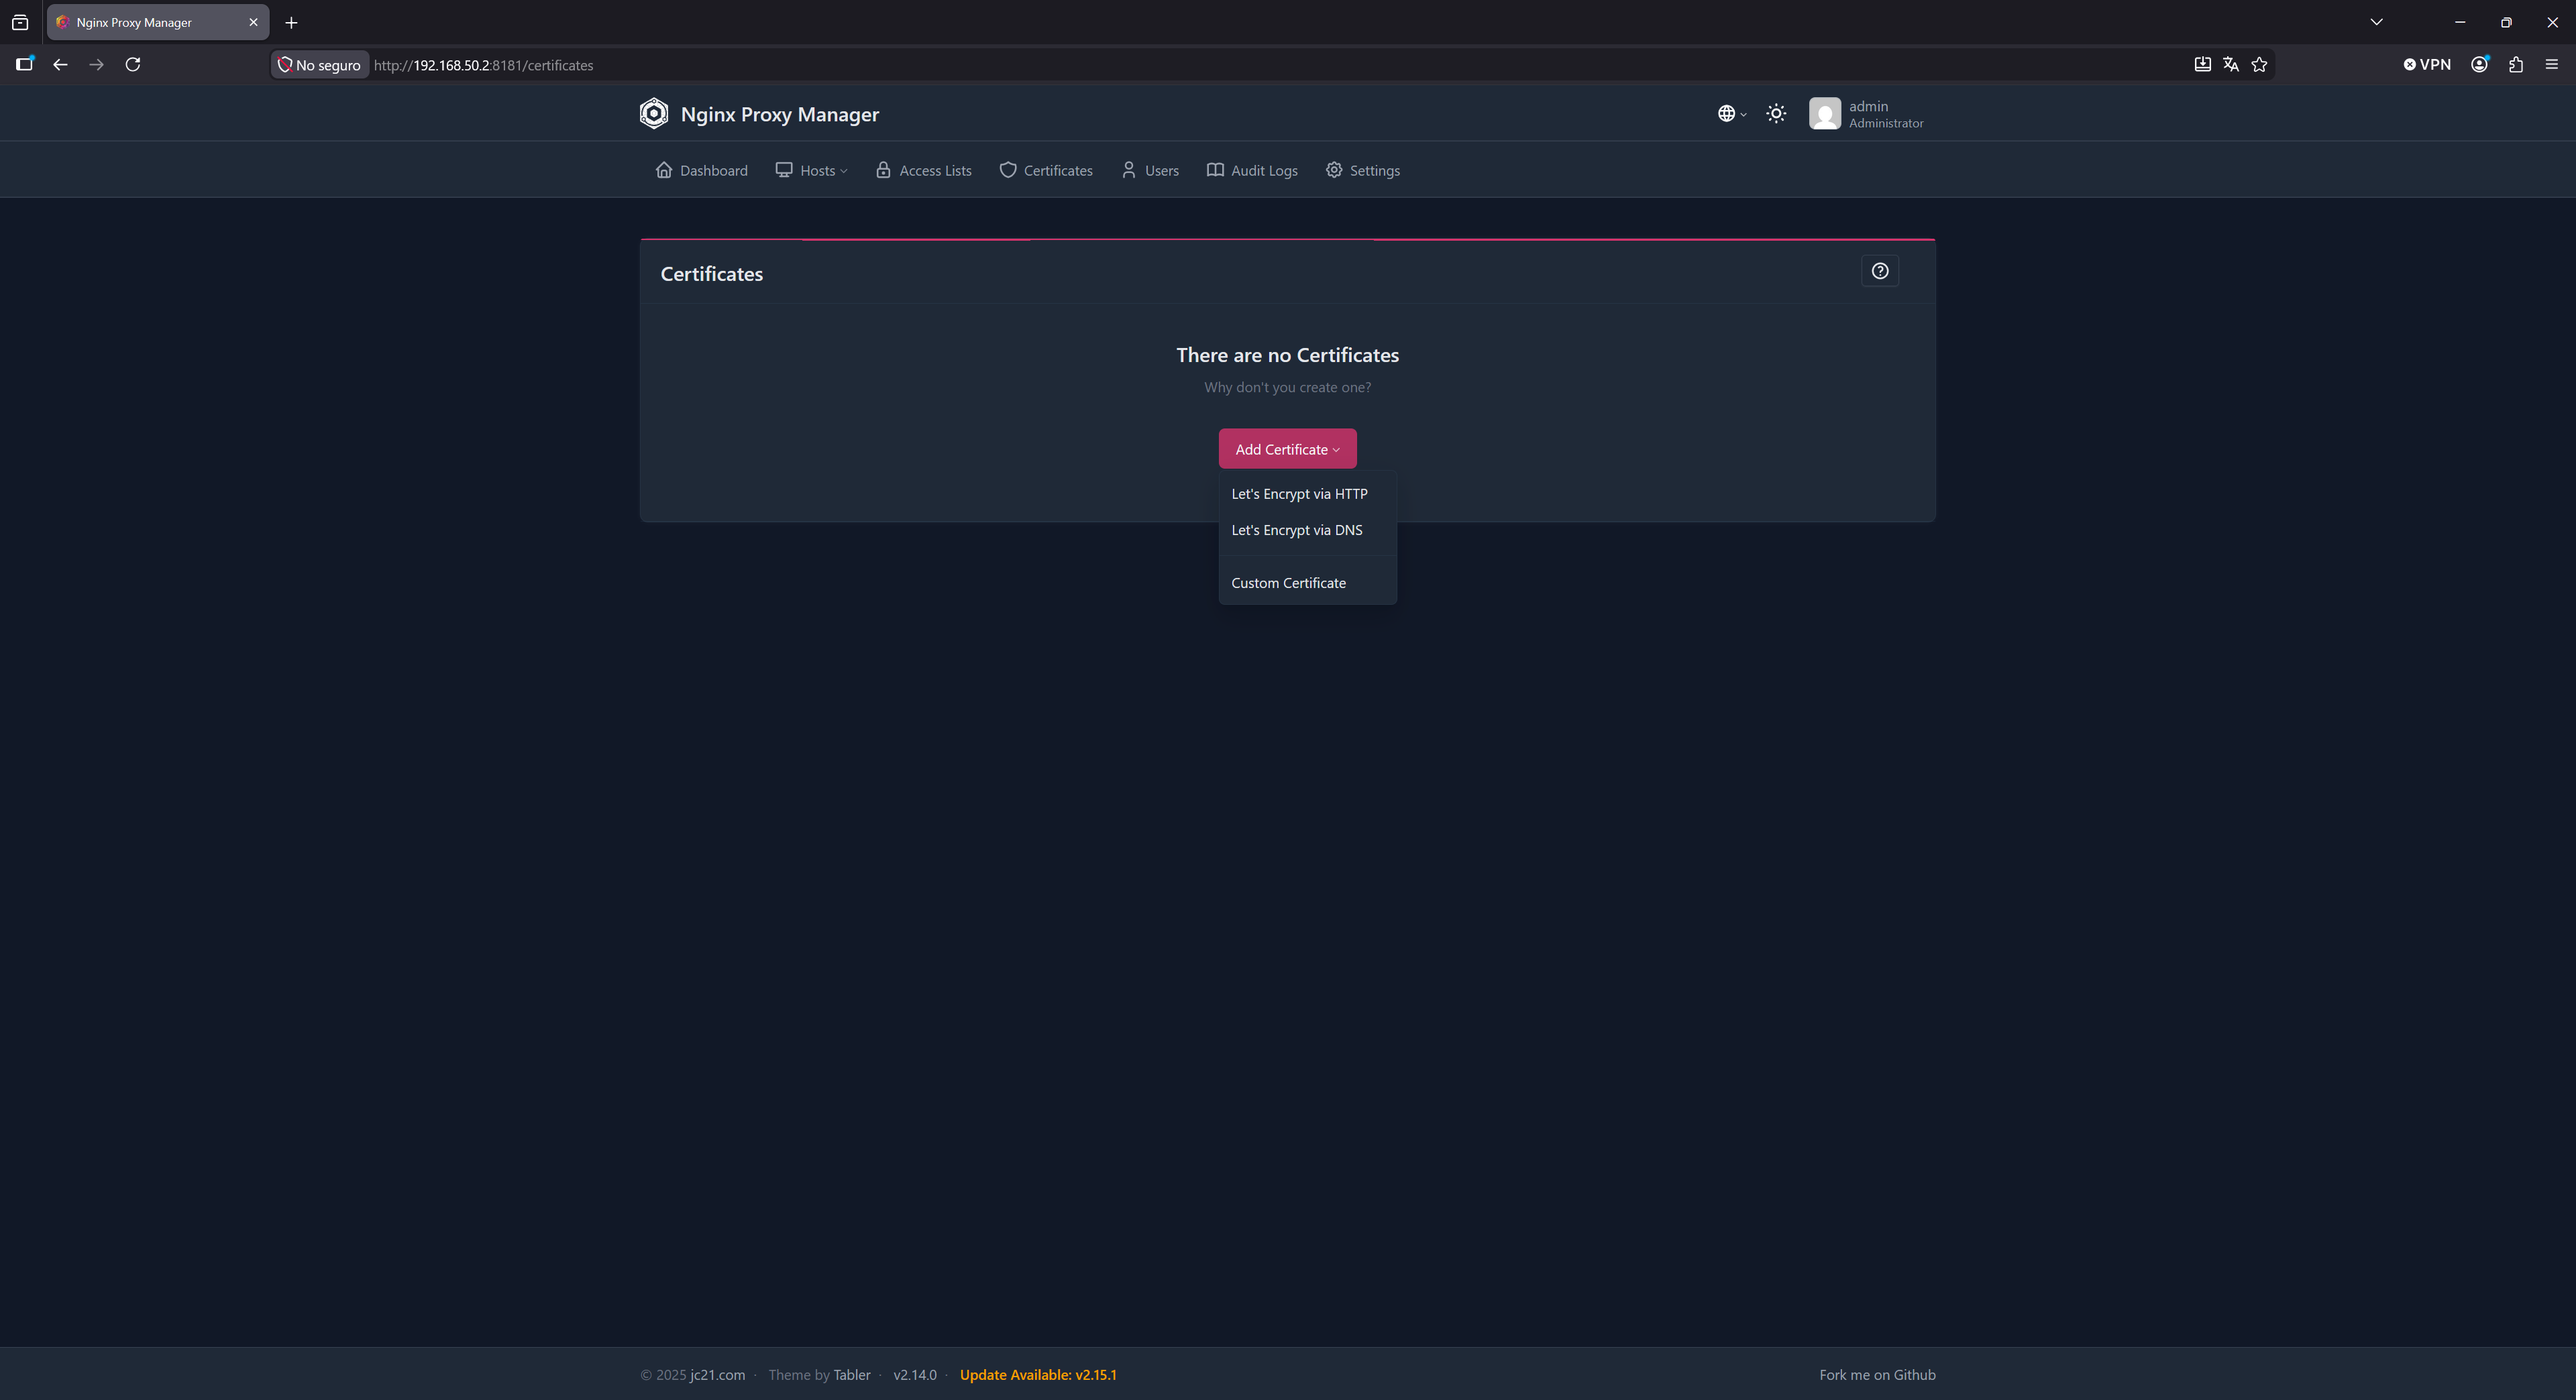The width and height of the screenshot is (2576, 1400).
Task: Visit the jc21.com footer link
Action: [x=717, y=1375]
